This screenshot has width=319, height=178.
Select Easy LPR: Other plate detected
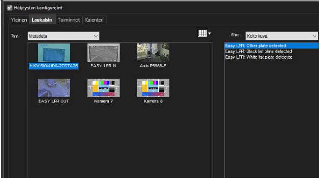point(255,46)
